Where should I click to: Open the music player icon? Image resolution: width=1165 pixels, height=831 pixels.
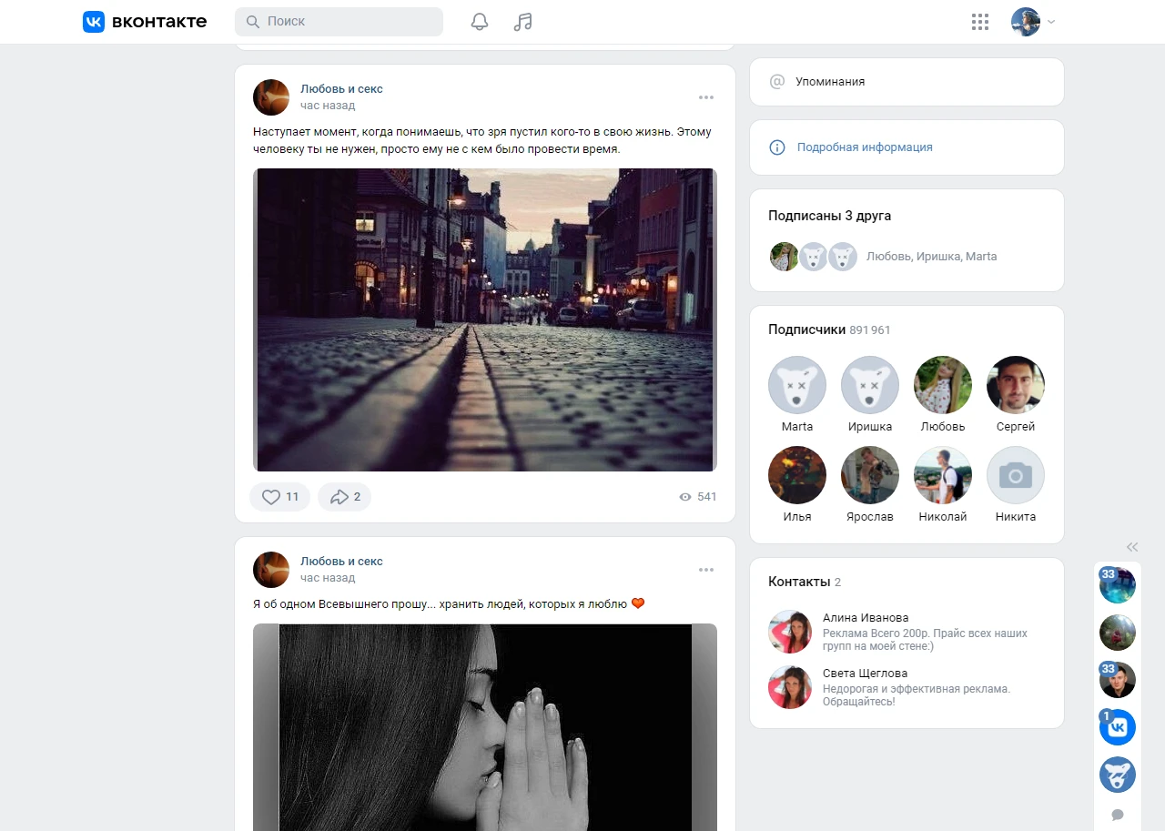pos(522,22)
